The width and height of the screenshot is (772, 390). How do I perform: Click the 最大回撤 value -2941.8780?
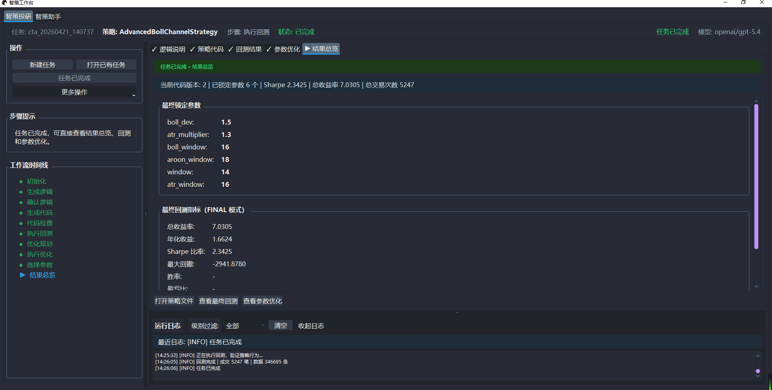pyautogui.click(x=229, y=264)
